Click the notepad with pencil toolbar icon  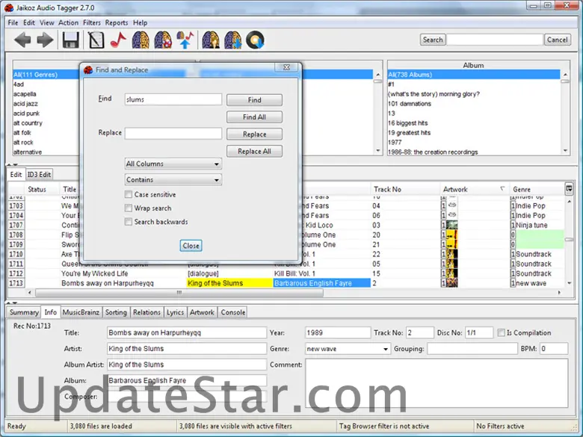point(95,40)
